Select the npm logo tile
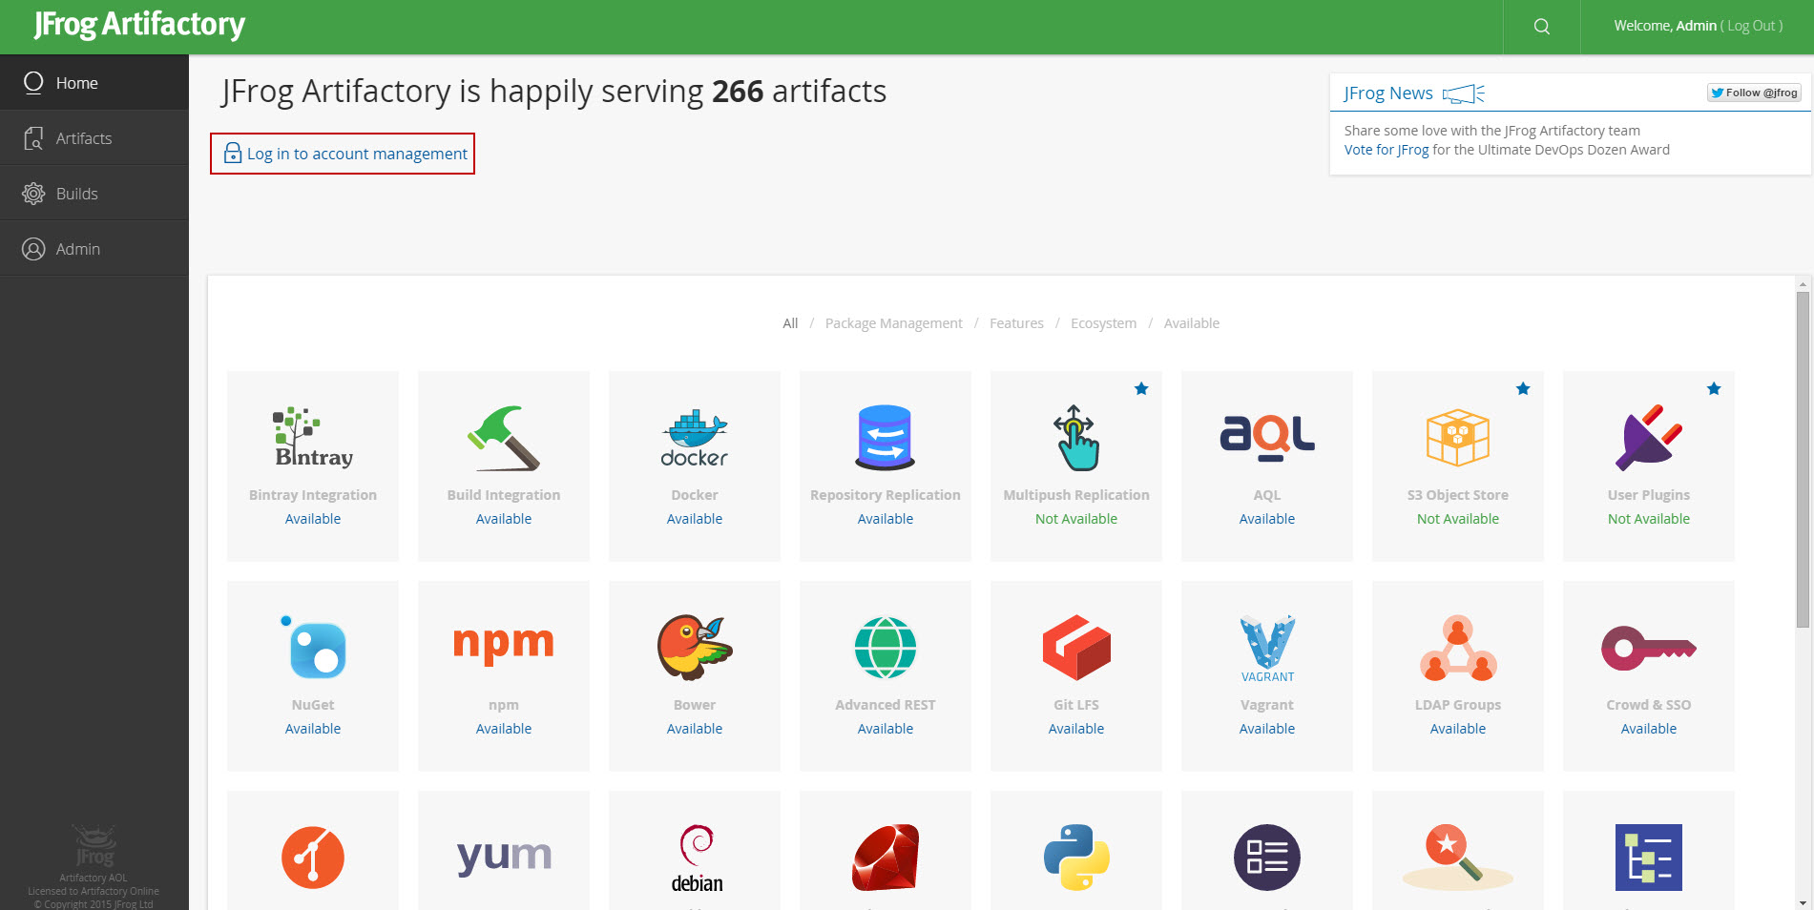The height and width of the screenshot is (910, 1814). (x=503, y=645)
